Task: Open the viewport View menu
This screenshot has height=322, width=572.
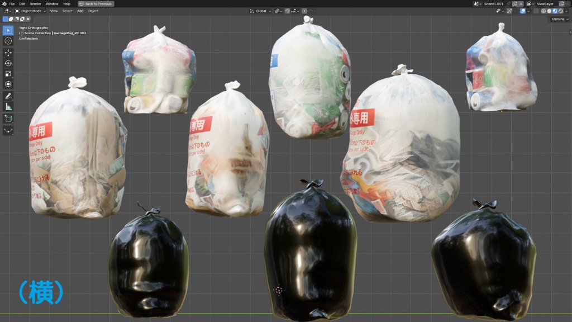Action: pos(54,11)
